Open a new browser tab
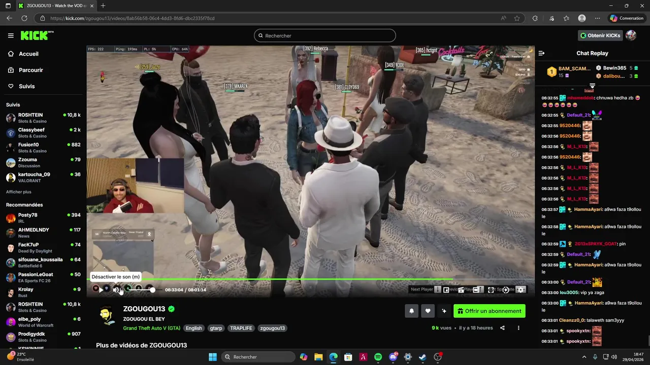This screenshot has height=365, width=650. (x=103, y=6)
